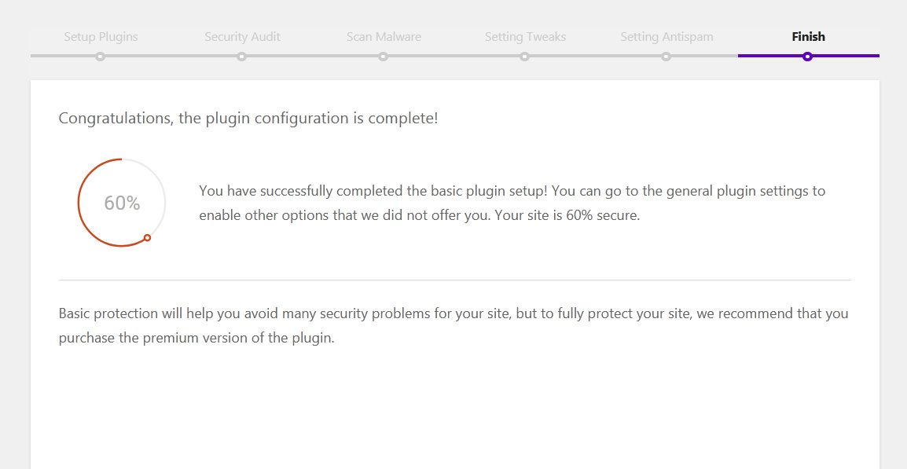Screen dimensions: 907x469
Task: Click the circle marker below Security Audit
Action: pos(241,57)
